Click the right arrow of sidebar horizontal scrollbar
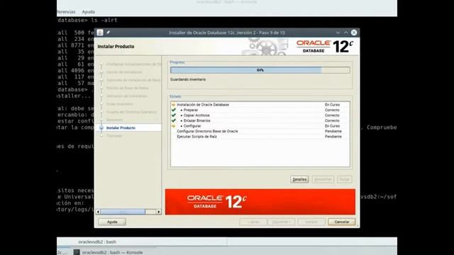The width and height of the screenshot is (454, 255). [159, 212]
